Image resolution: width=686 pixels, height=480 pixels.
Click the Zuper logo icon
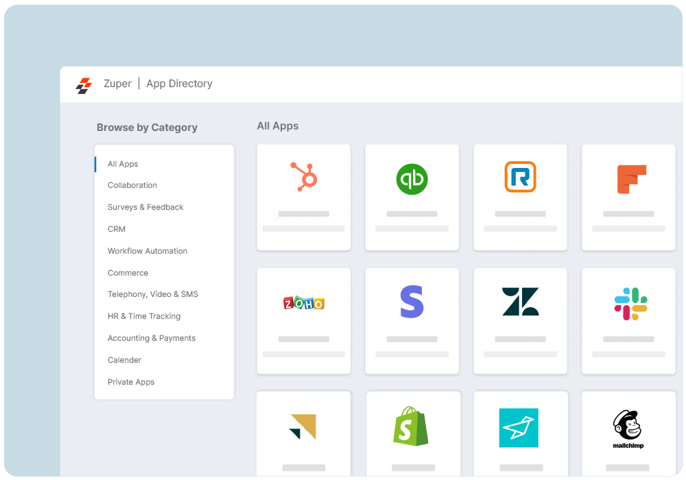pyautogui.click(x=84, y=86)
